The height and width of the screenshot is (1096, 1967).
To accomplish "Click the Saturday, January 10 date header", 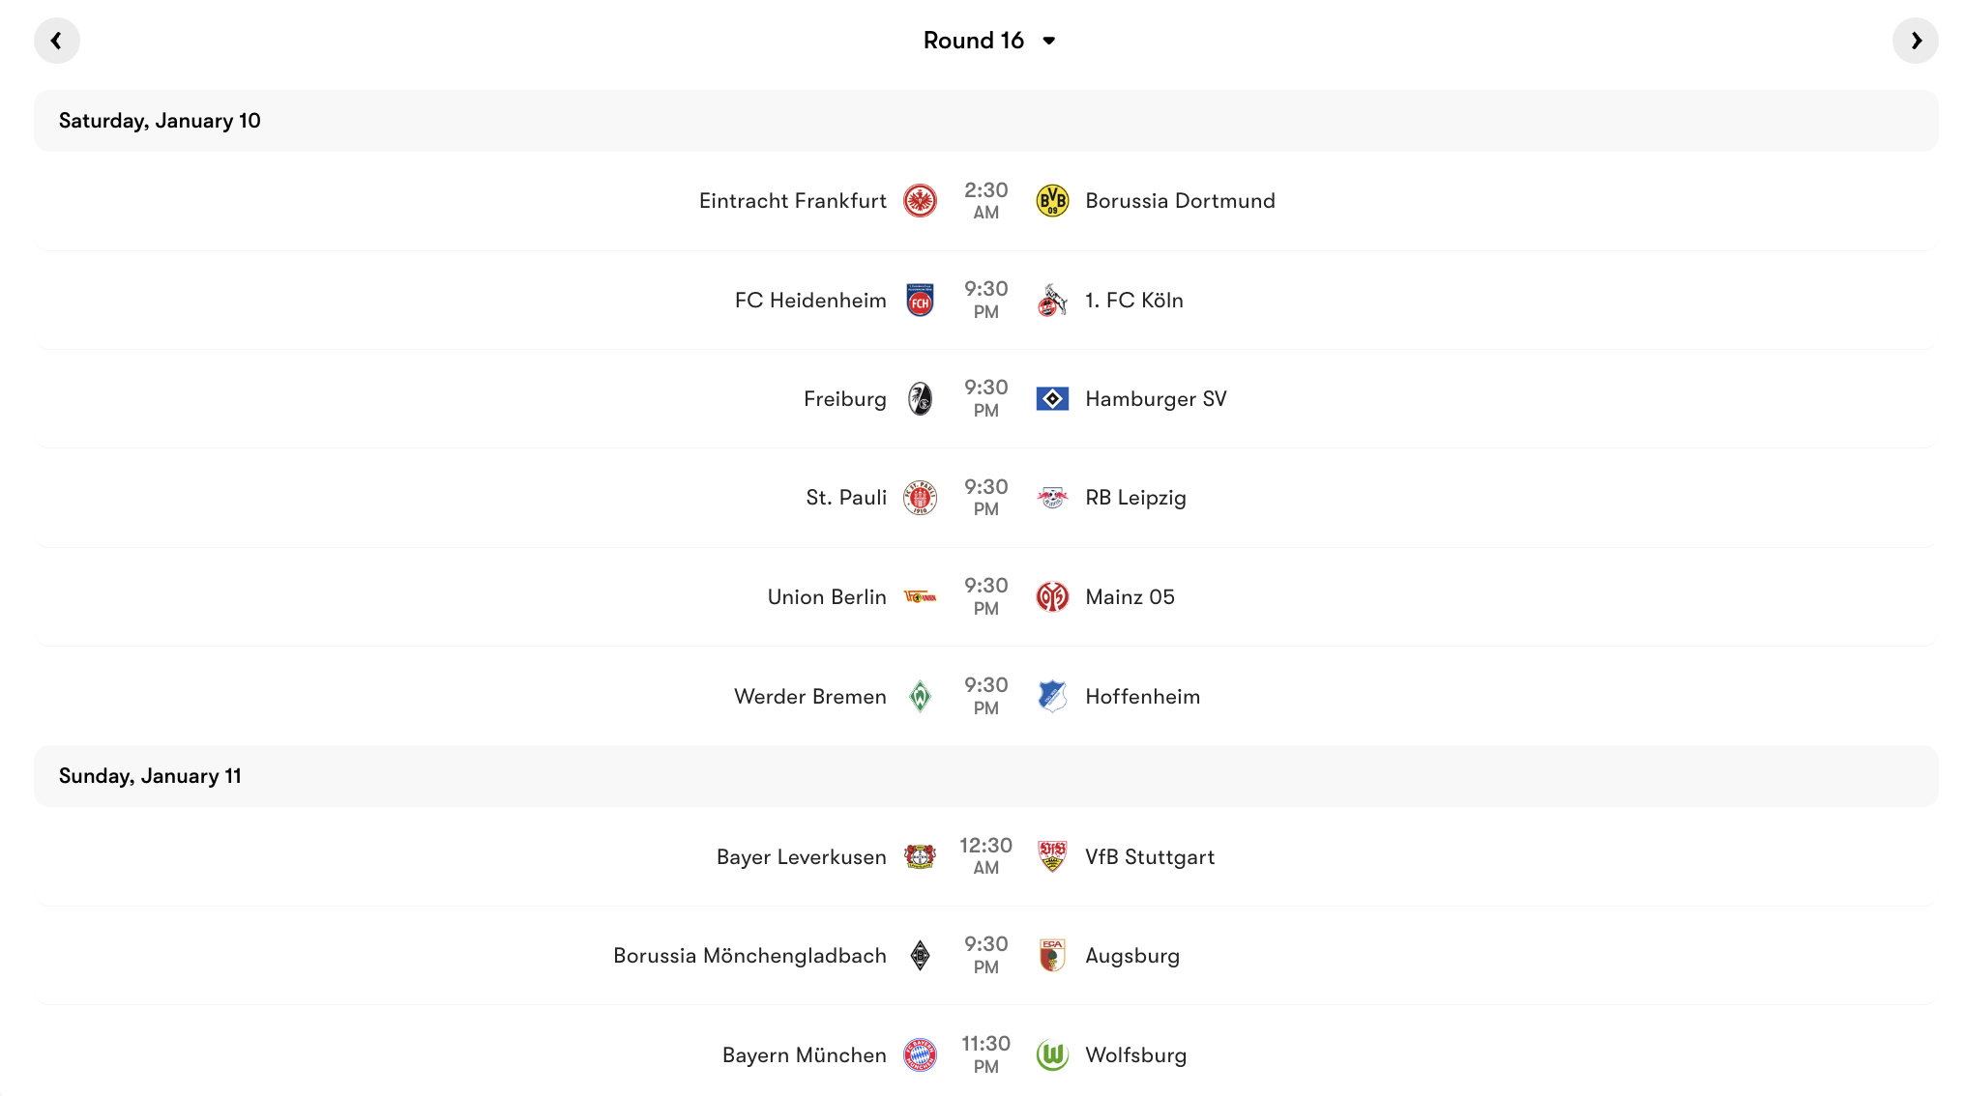I will (x=161, y=120).
